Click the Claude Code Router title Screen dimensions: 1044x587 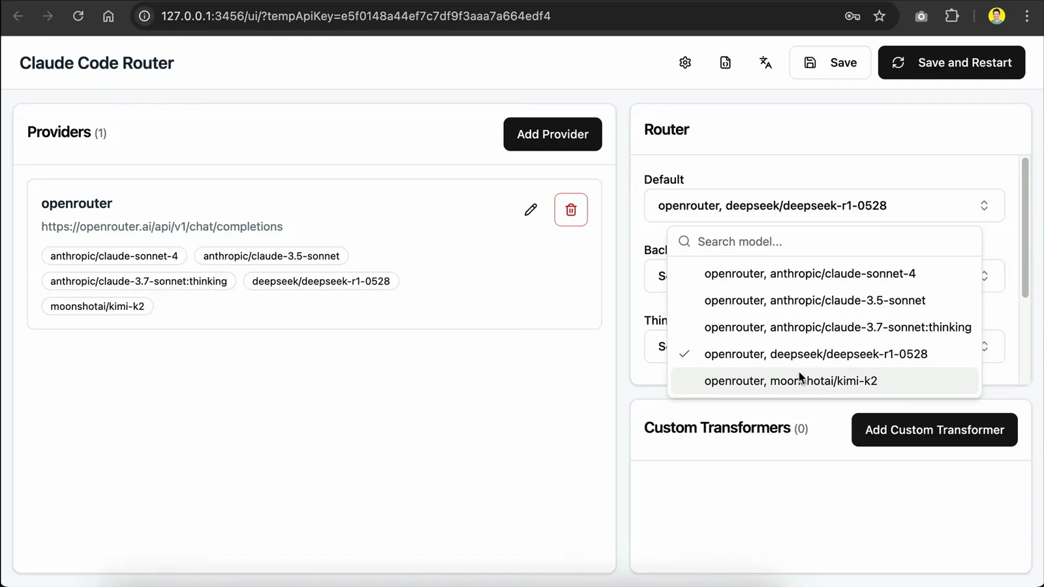[97, 63]
